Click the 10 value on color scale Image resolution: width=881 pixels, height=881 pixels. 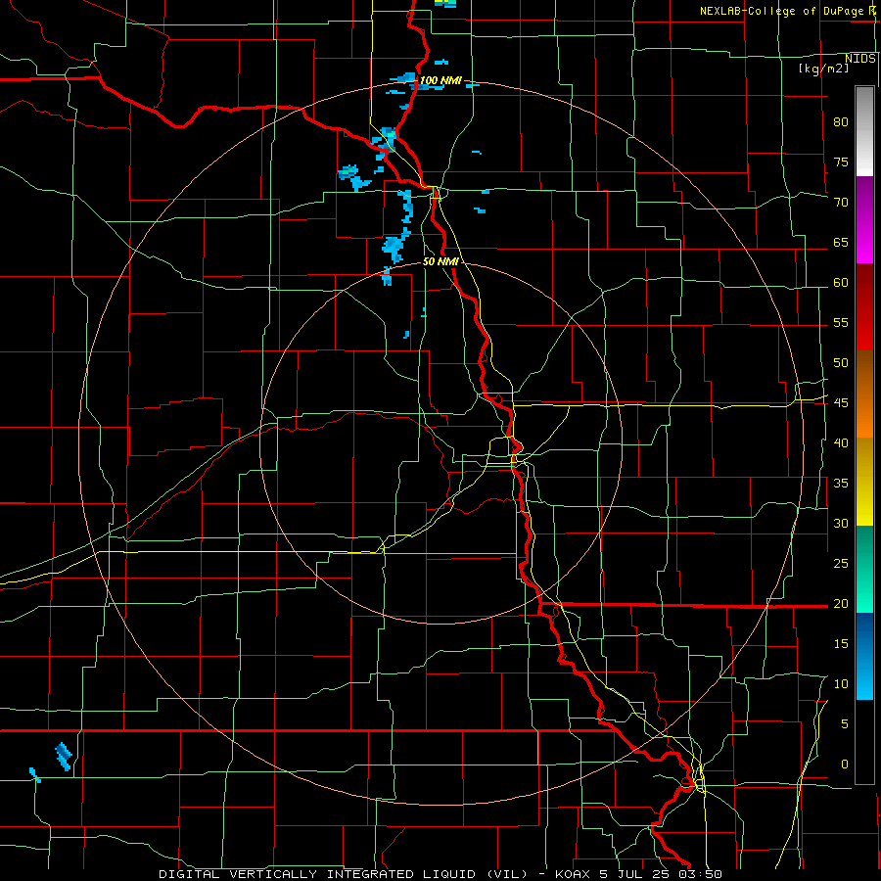[841, 684]
